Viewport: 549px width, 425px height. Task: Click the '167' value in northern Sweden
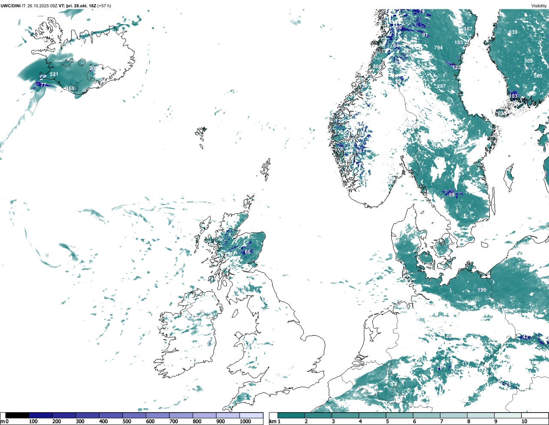pyautogui.click(x=468, y=29)
